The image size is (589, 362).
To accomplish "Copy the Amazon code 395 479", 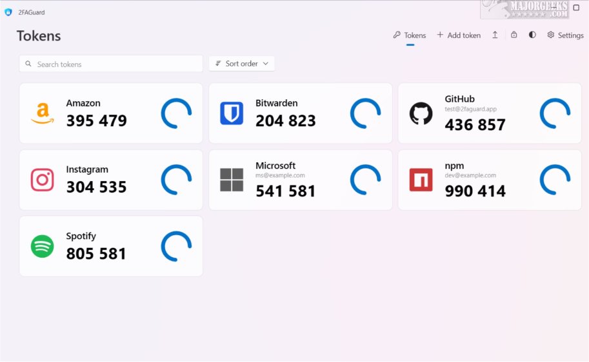I will tap(97, 121).
